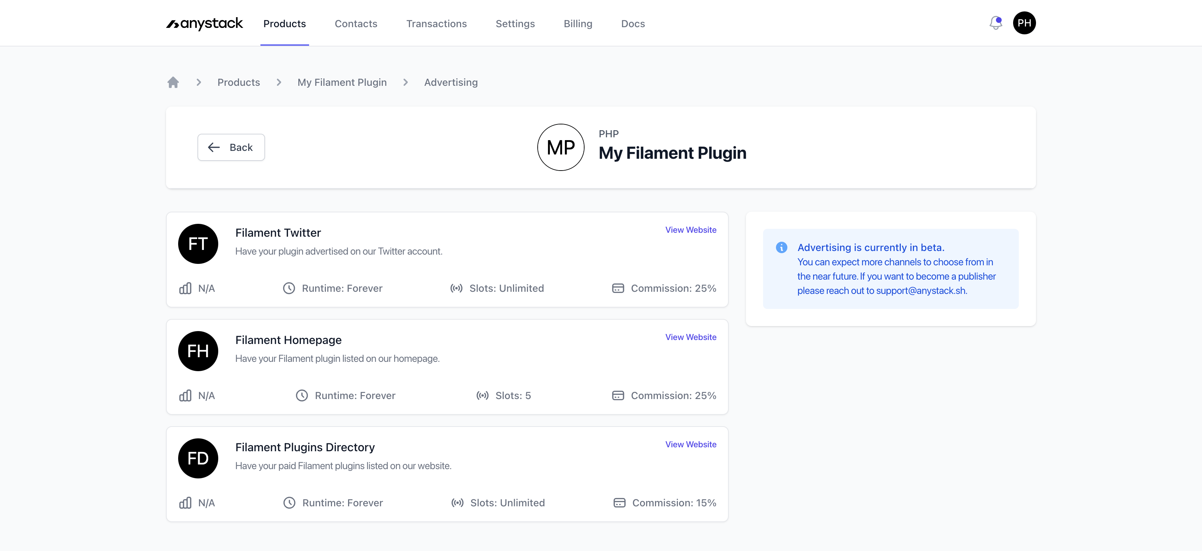Click the FT Filament Twitter avatar
1202x551 pixels.
(198, 244)
